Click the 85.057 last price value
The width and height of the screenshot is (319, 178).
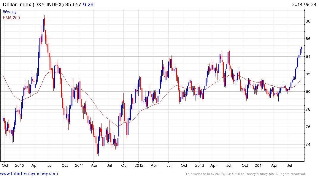(x=73, y=4)
